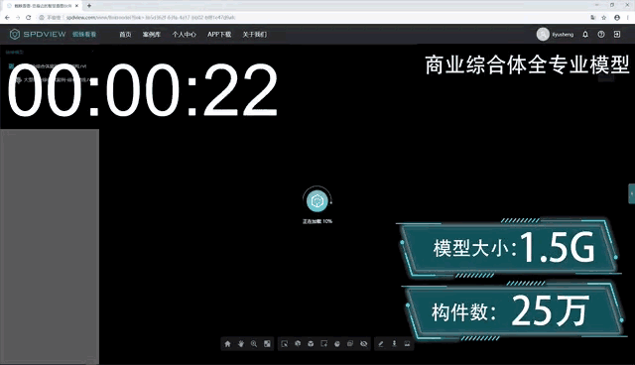The height and width of the screenshot is (365, 635).
Task: Close the current browser tab
Action: [x=76, y=6]
